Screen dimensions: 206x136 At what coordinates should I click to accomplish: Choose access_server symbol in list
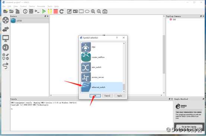tap(102, 77)
